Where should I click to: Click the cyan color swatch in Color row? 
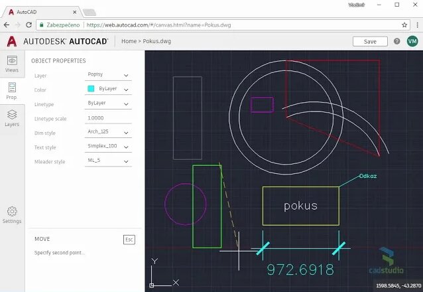pyautogui.click(x=91, y=89)
